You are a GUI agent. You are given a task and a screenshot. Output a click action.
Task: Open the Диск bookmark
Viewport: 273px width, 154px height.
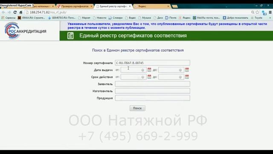158,18
